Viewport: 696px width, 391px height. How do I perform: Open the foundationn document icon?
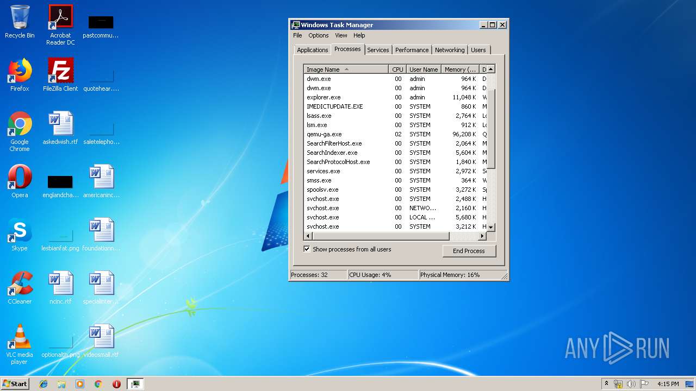tap(101, 235)
